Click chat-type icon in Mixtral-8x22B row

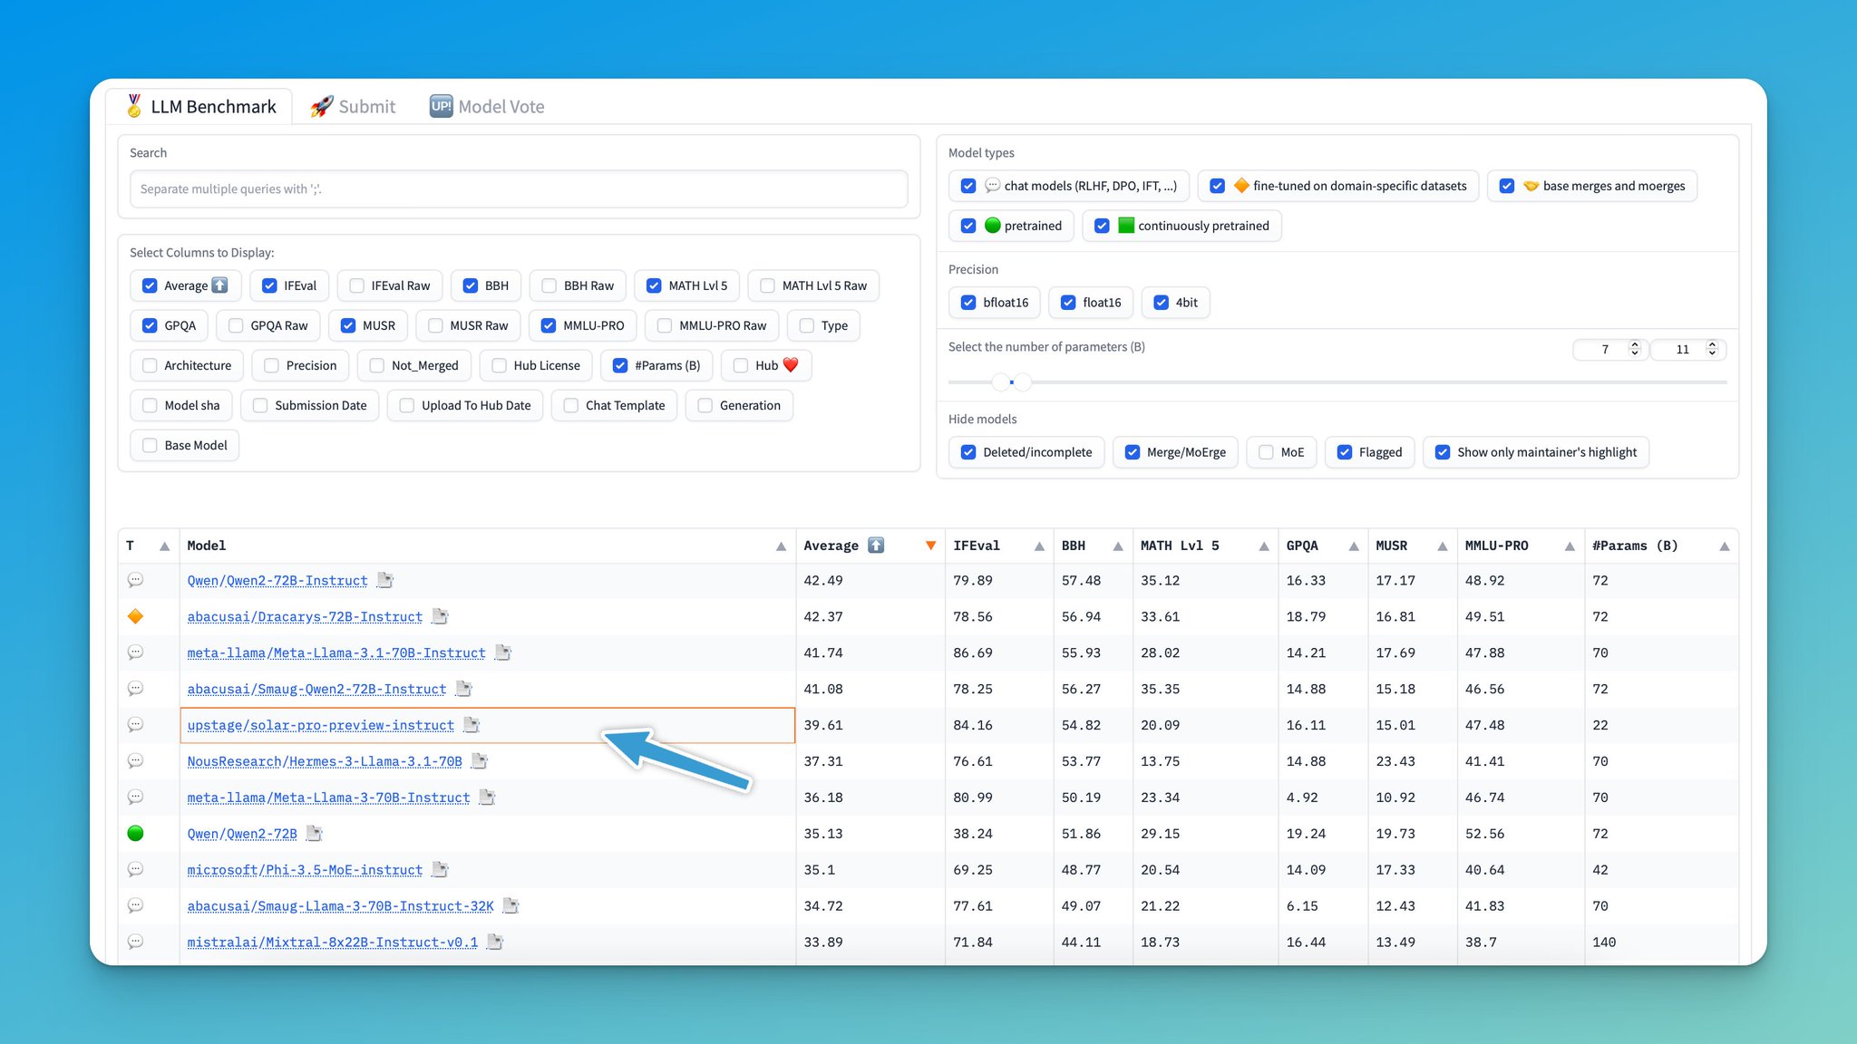135,942
